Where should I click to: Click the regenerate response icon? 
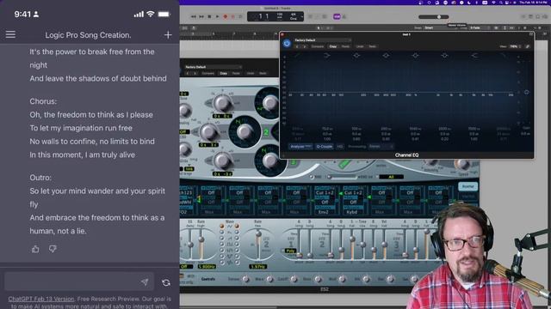point(166,282)
